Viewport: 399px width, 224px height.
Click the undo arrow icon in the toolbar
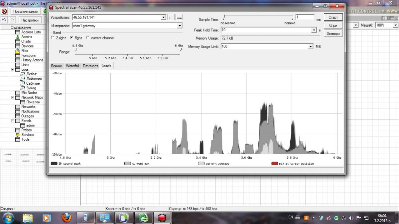[4, 20]
